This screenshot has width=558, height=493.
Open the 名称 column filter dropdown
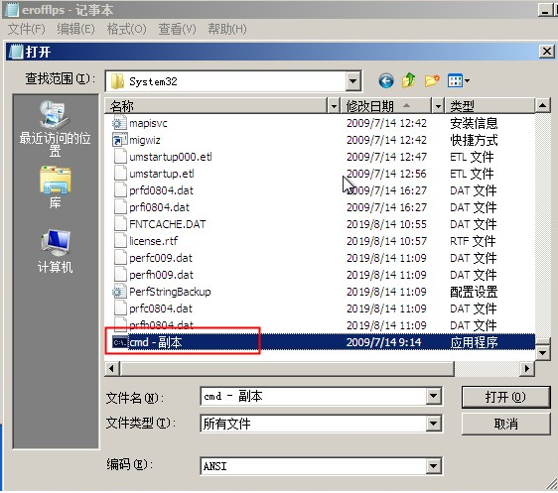click(334, 106)
